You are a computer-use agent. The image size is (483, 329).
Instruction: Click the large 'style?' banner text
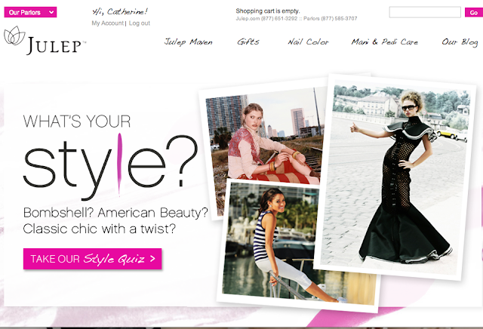tap(110, 166)
